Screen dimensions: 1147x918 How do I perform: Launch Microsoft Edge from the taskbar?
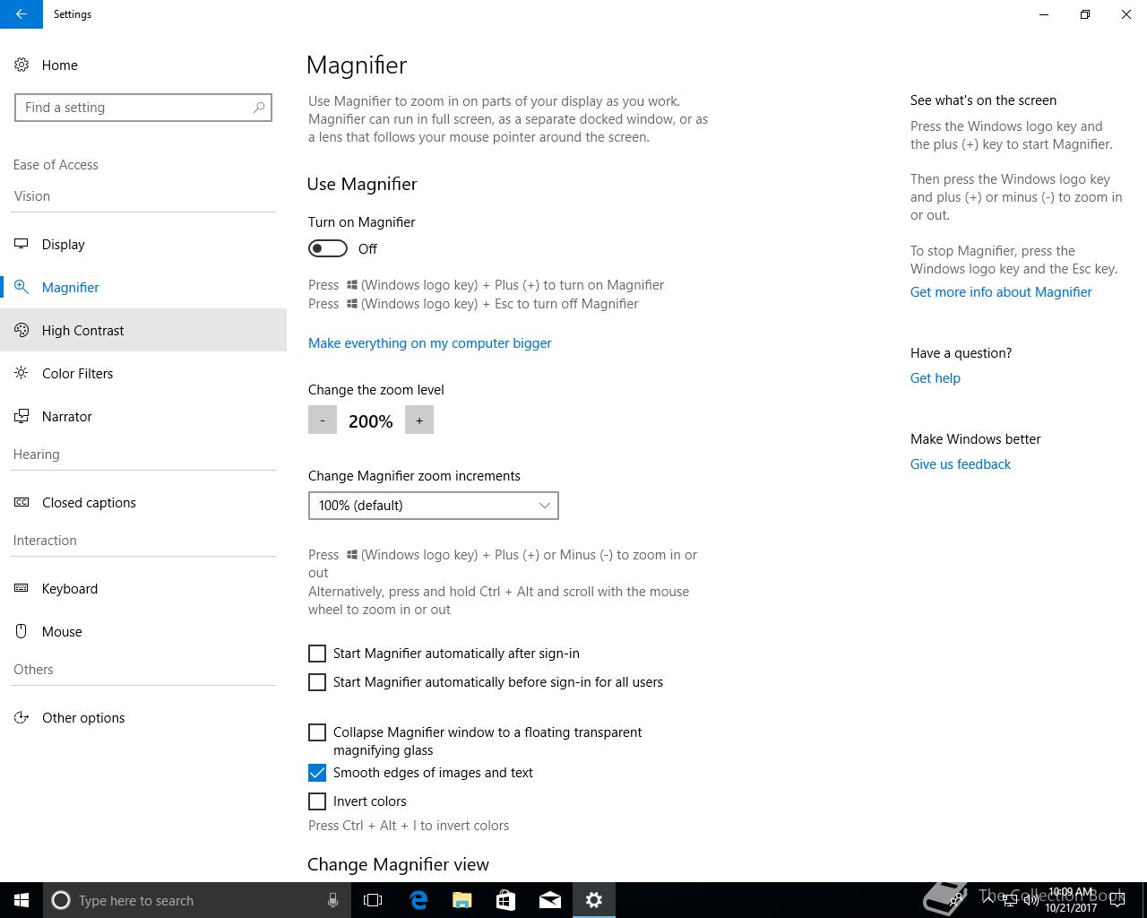click(418, 900)
